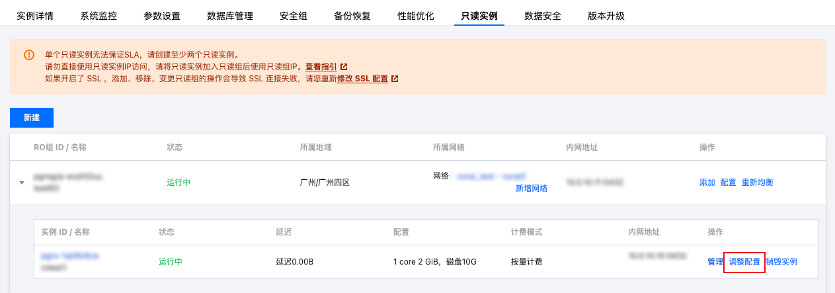The height and width of the screenshot is (293, 835).
Task: Click the blue 新建 button
Action: click(x=32, y=117)
